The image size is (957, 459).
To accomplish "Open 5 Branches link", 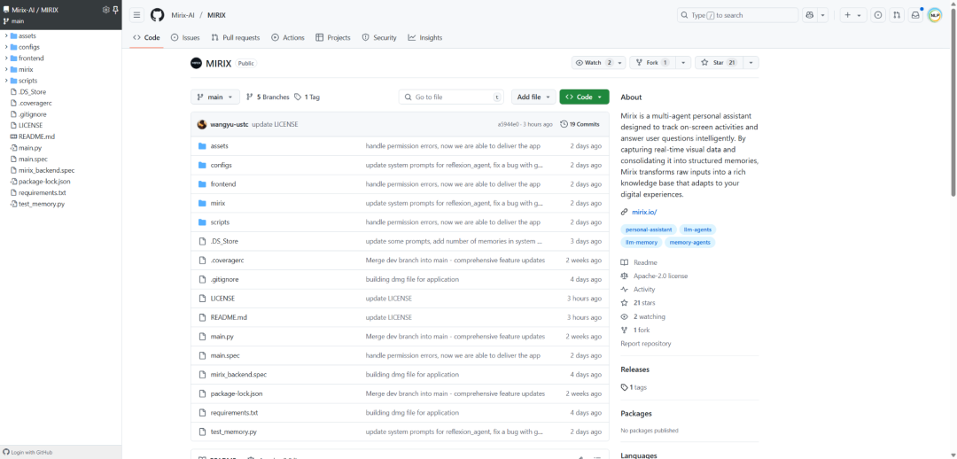I will pyautogui.click(x=268, y=97).
